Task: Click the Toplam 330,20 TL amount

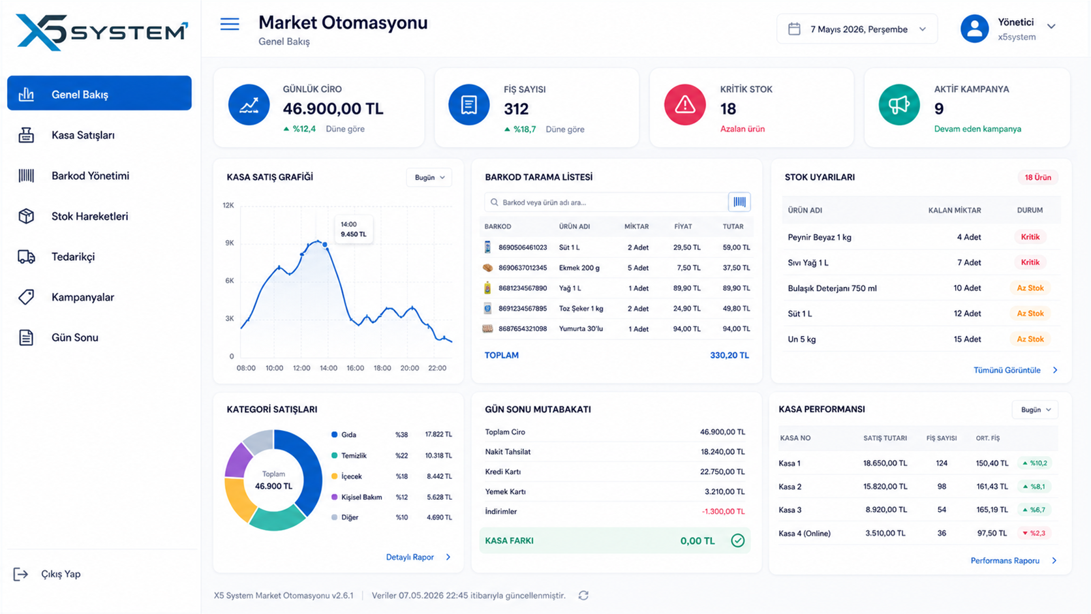Action: [x=730, y=356]
